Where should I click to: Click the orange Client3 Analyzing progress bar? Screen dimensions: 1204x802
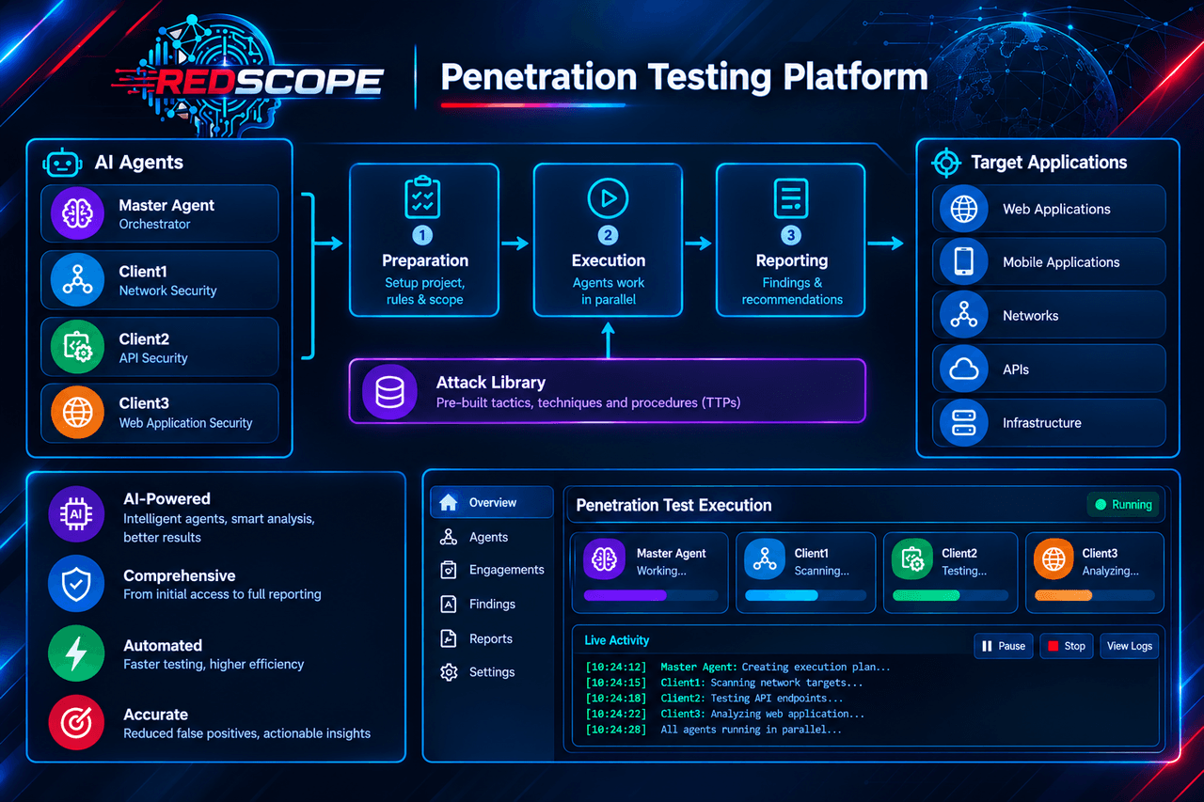coord(1094,595)
